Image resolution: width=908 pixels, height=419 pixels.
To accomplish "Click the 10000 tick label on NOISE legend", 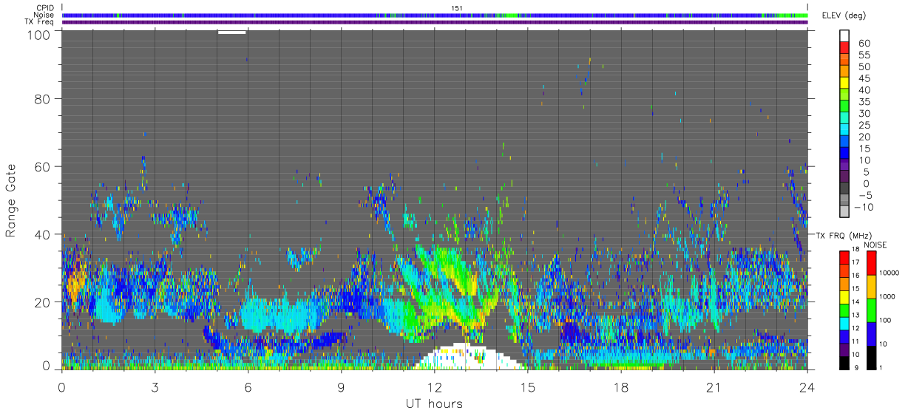I will click(x=889, y=274).
